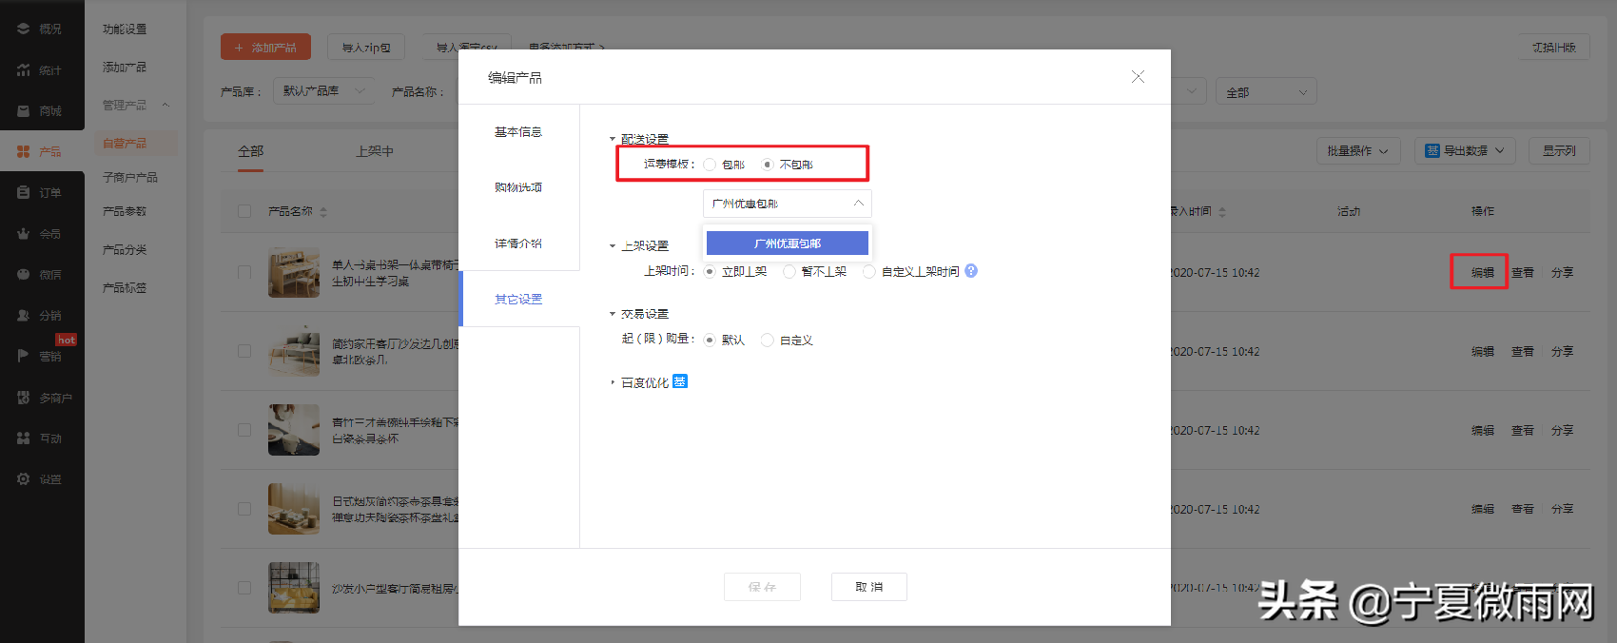Screen dimensions: 1617x643
Task: Select 默认 purchase quantity radio
Action: (x=710, y=341)
